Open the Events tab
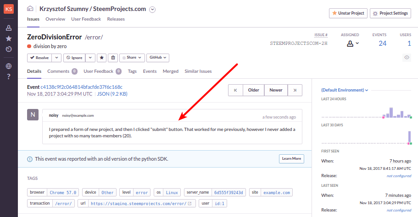This screenshot has width=418, height=217. click(x=150, y=71)
